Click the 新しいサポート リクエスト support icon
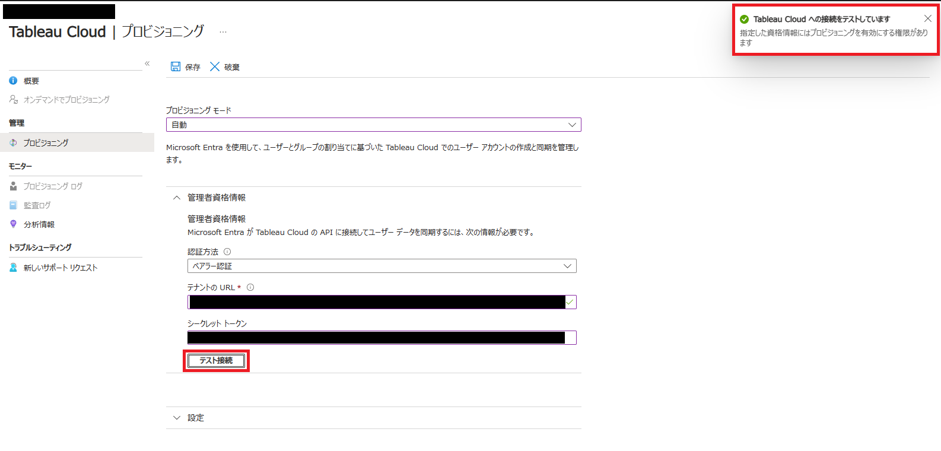 click(13, 268)
